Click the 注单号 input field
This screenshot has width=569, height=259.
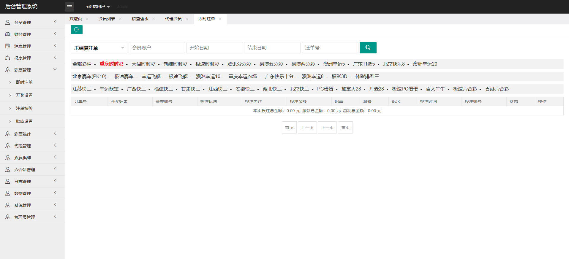coord(330,48)
